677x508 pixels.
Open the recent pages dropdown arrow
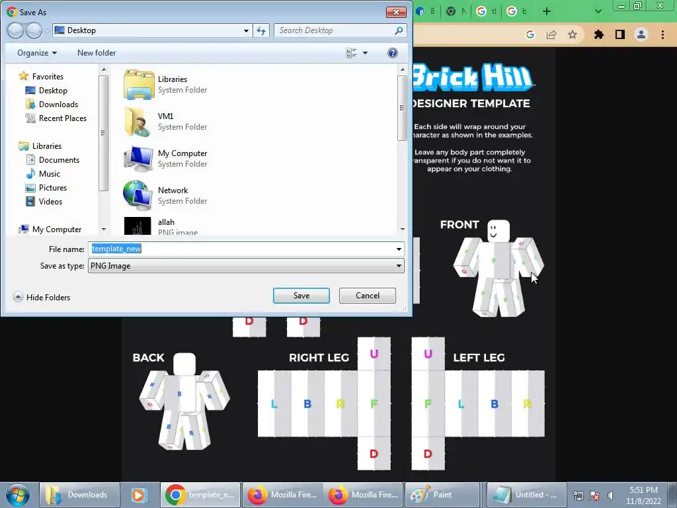pos(47,30)
